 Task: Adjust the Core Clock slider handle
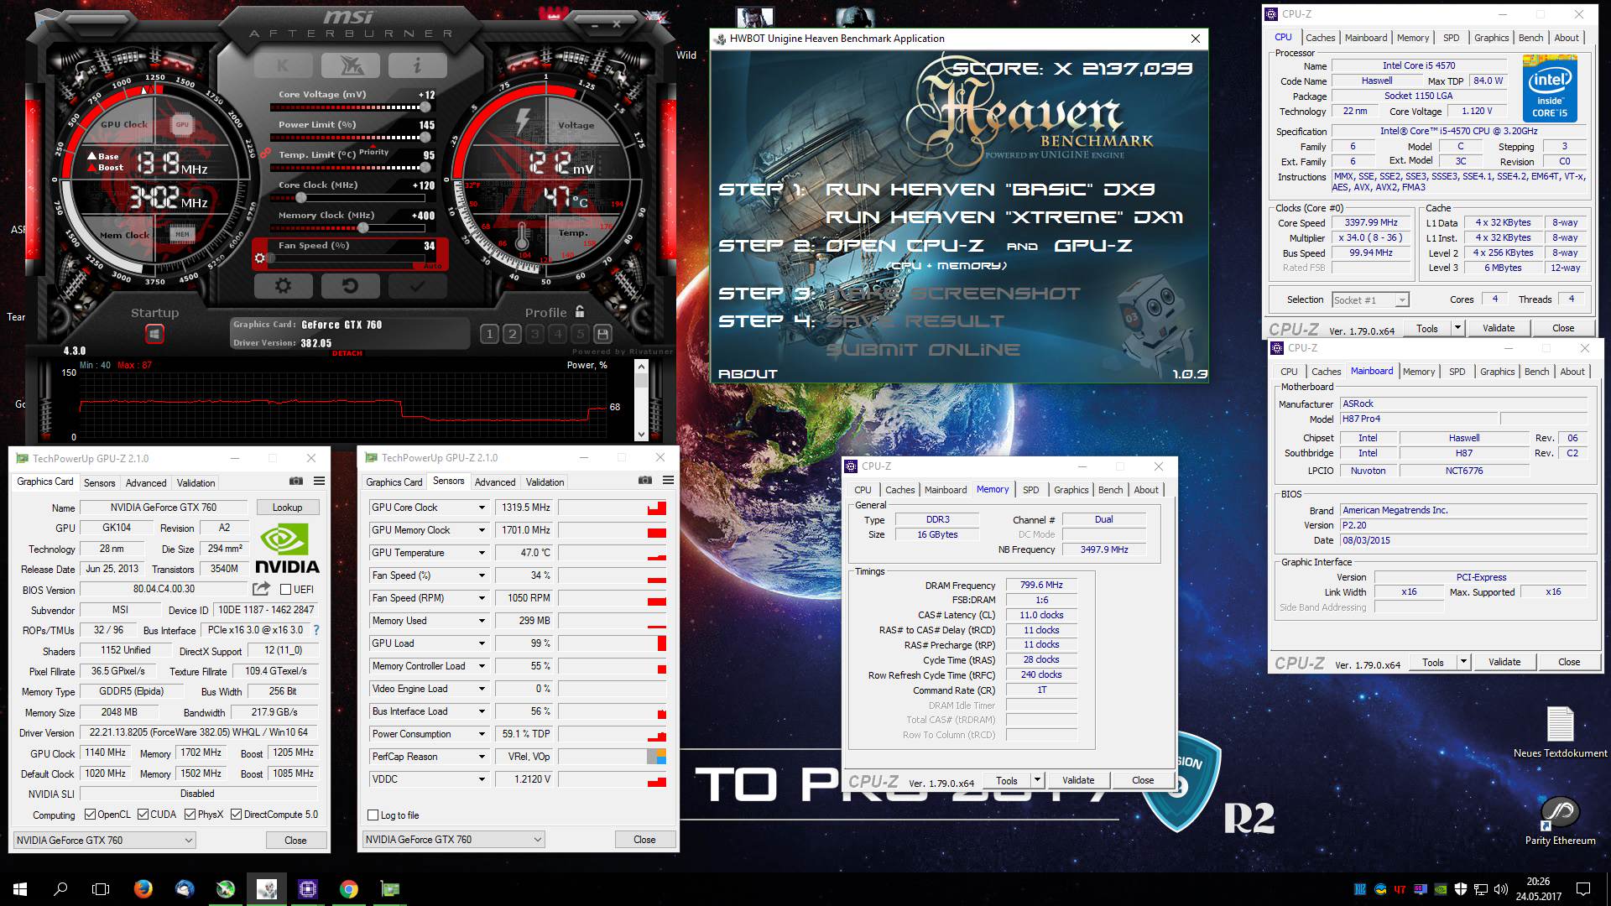[301, 198]
